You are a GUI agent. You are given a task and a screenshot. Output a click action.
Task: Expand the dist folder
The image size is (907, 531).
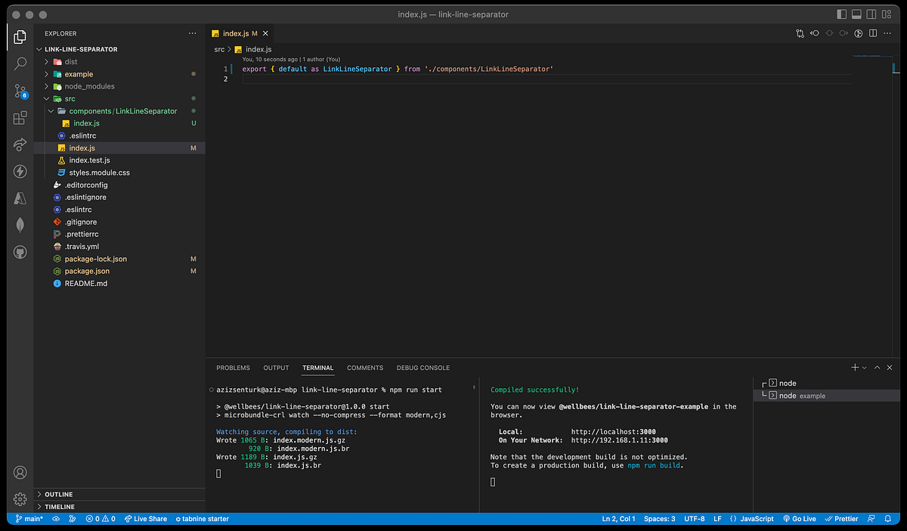pos(71,62)
